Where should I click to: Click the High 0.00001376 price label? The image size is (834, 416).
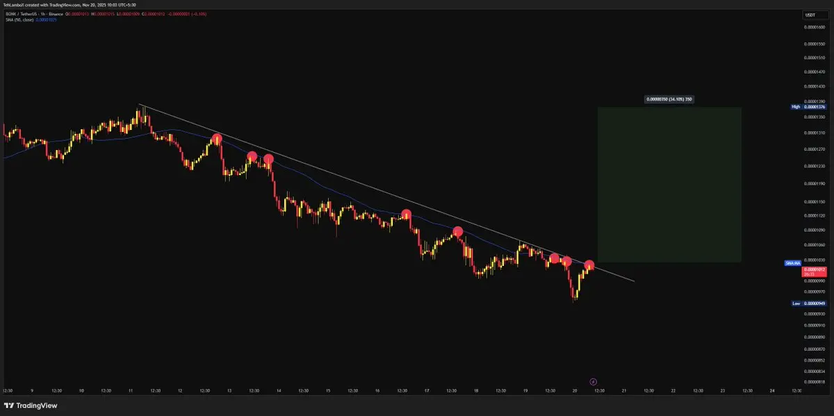point(808,107)
